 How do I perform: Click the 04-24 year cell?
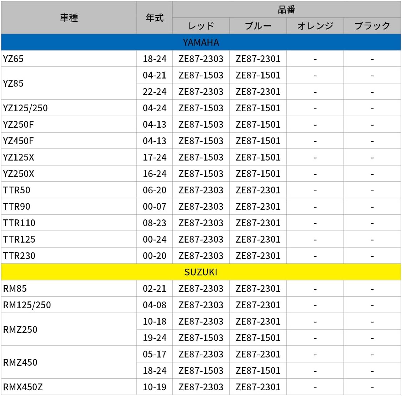pos(155,108)
